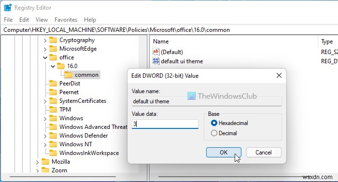
Task: Expand the Zoom key chevron
Action: tap(37, 171)
